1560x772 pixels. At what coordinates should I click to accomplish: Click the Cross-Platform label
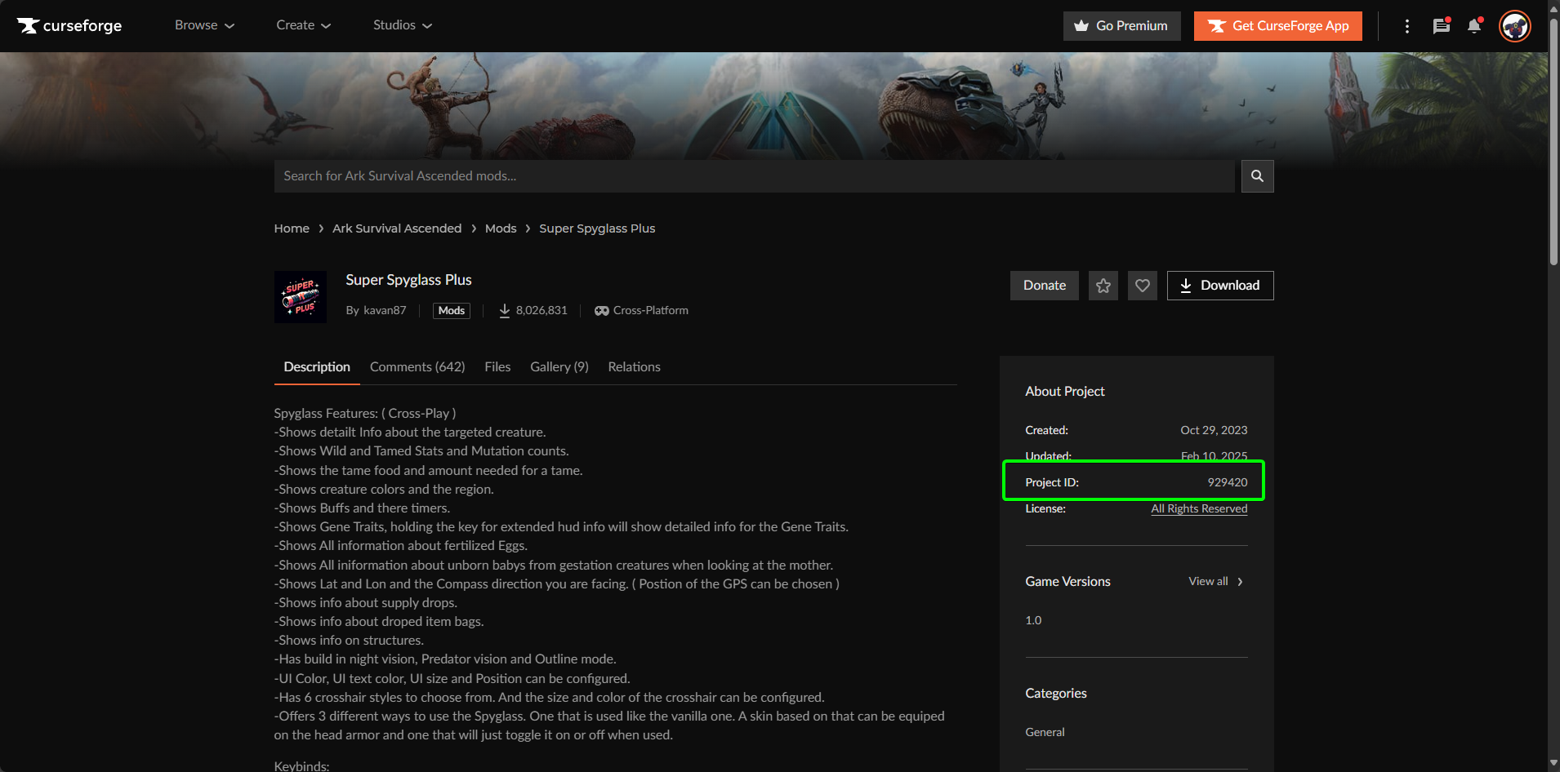pyautogui.click(x=642, y=310)
